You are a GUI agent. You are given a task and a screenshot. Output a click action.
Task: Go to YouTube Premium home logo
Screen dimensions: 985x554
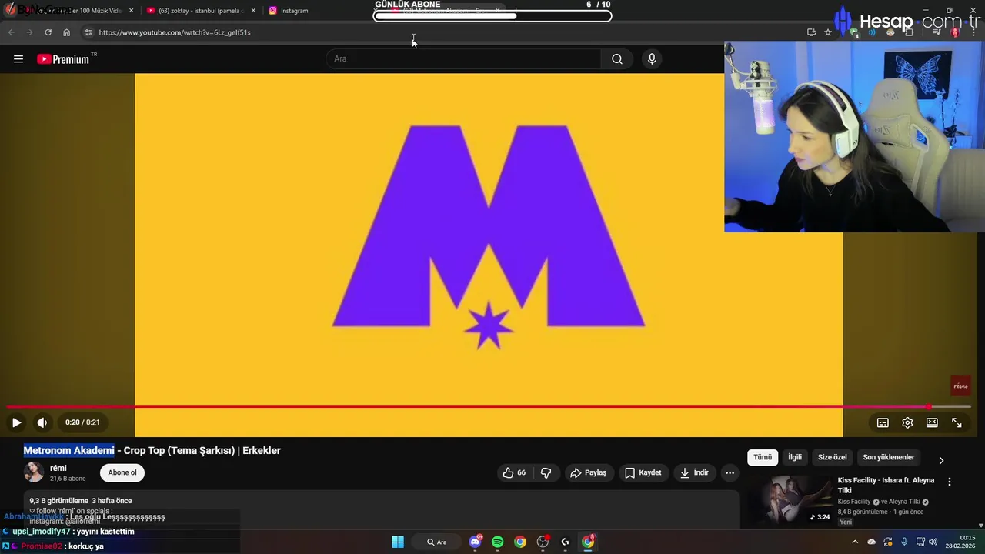[x=63, y=59]
